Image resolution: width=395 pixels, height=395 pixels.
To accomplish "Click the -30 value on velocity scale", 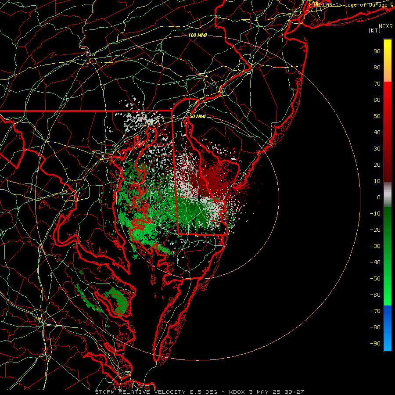I will 375,246.
